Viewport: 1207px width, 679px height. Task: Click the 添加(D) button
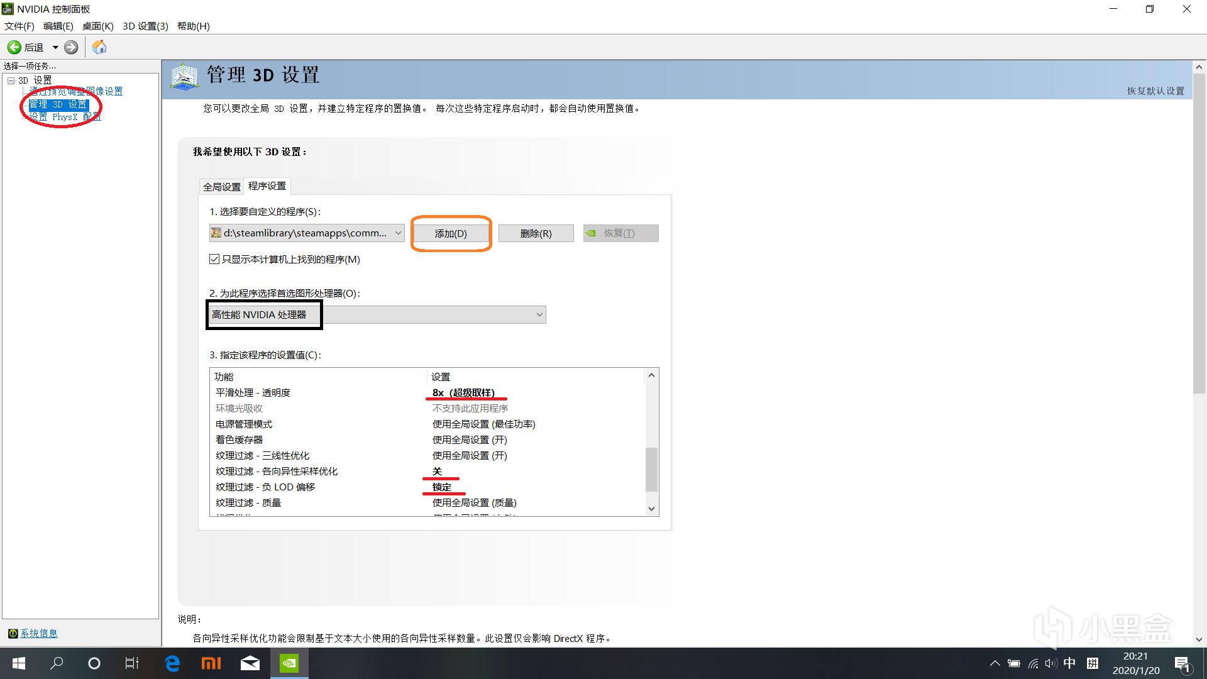point(451,233)
